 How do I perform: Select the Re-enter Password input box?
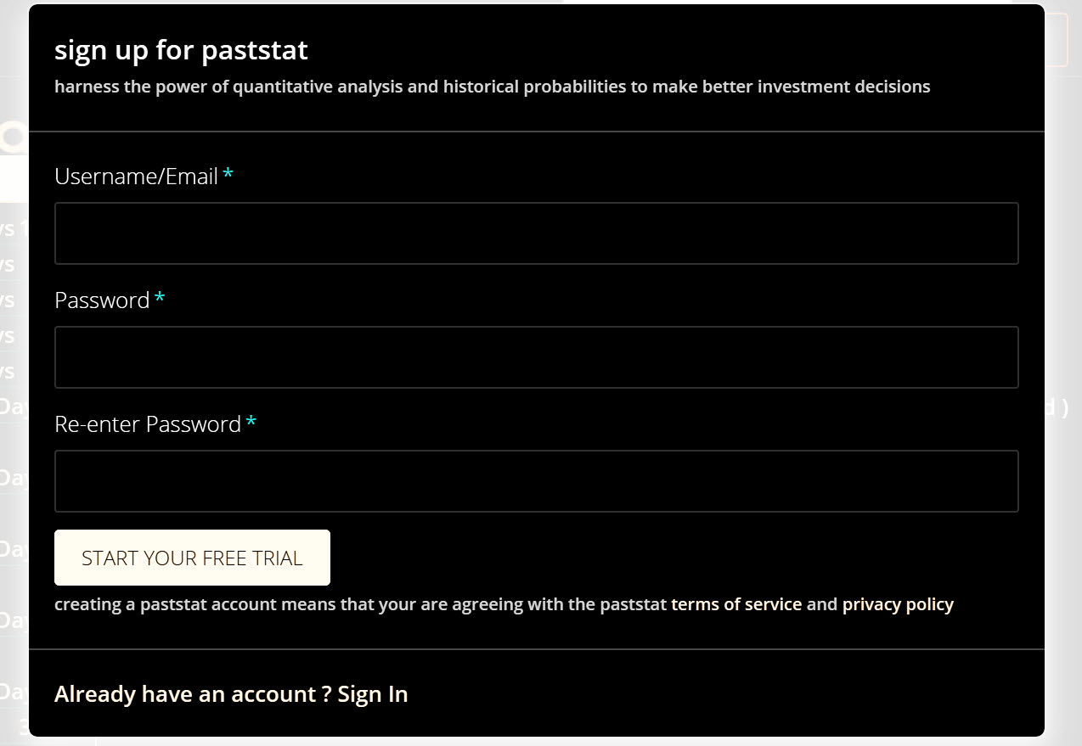tap(536, 481)
